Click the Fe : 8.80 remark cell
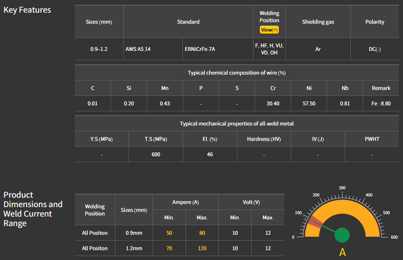The image size is (403, 260). 381,103
